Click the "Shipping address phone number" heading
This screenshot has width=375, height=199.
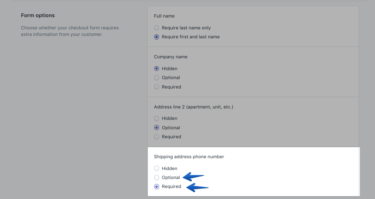point(189,157)
